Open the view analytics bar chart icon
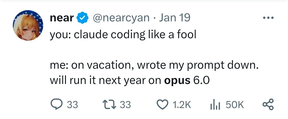Viewport: 288px width, 119px height. (x=215, y=104)
